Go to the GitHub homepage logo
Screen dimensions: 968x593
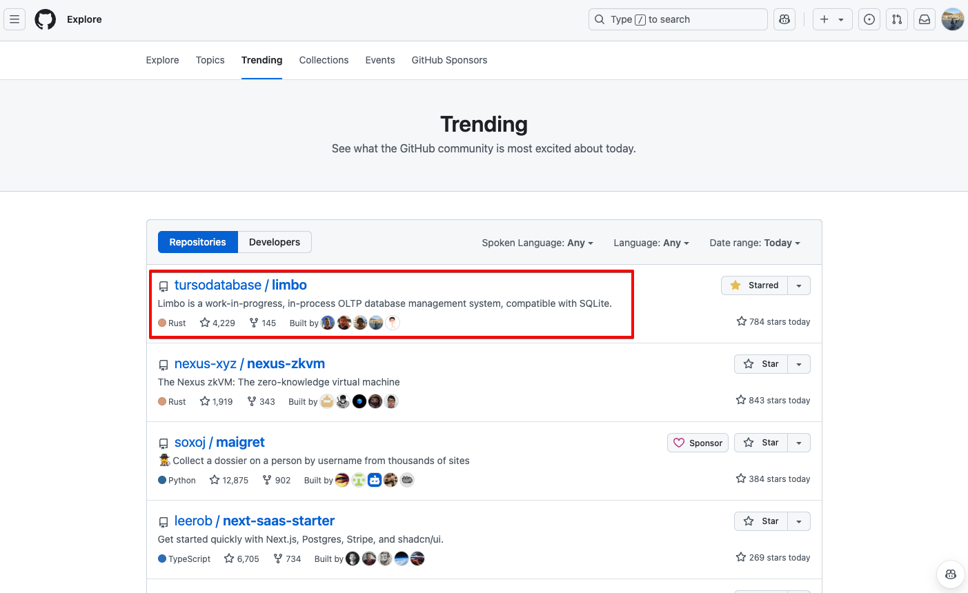point(46,19)
